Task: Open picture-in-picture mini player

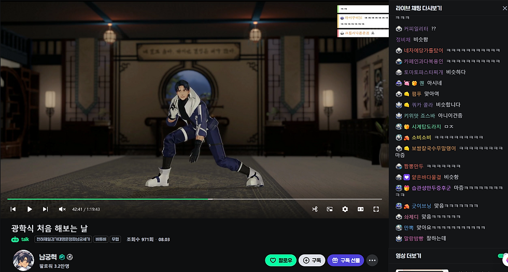Action: click(x=330, y=209)
